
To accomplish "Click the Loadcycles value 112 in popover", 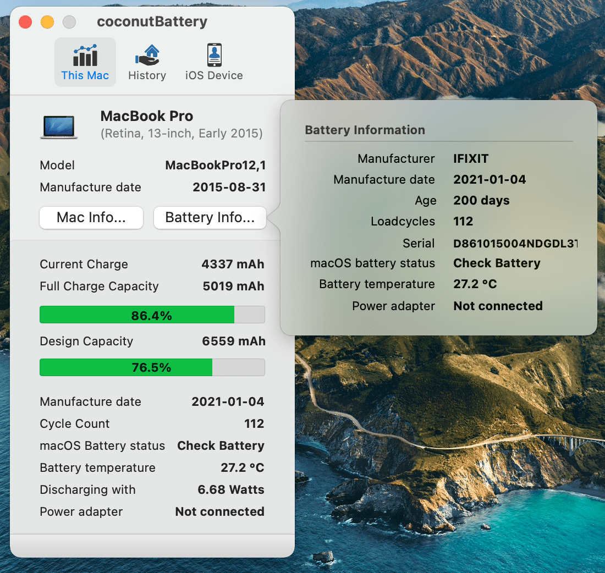I will click(x=463, y=221).
